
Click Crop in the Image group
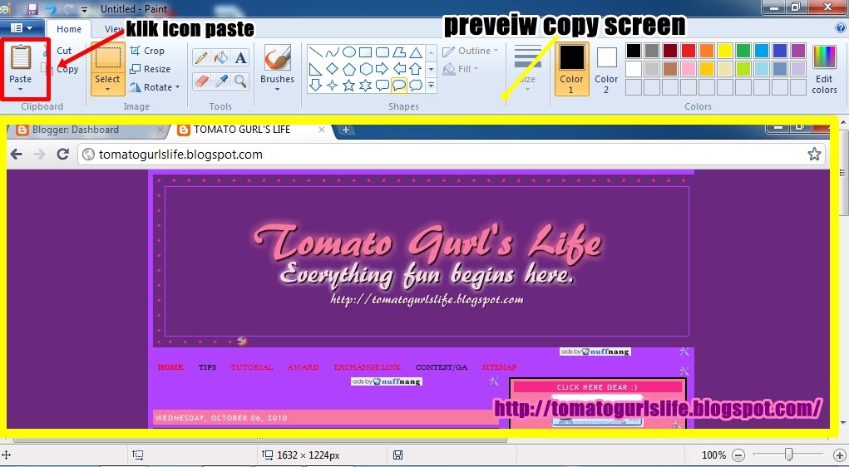(x=147, y=51)
